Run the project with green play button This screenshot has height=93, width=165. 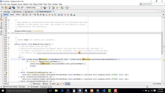point(57,7)
